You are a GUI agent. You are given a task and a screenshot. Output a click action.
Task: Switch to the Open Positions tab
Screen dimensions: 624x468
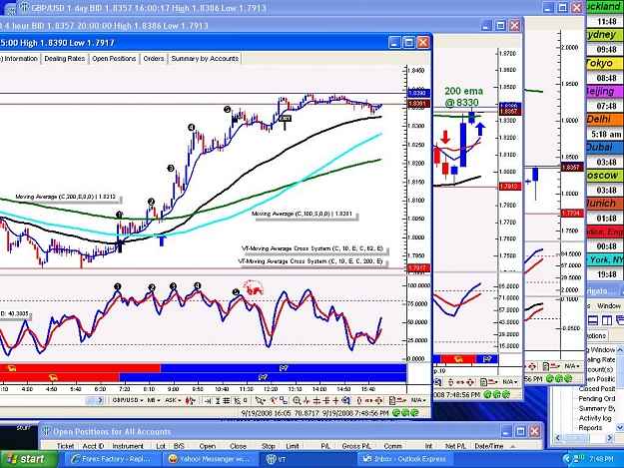[114, 59]
